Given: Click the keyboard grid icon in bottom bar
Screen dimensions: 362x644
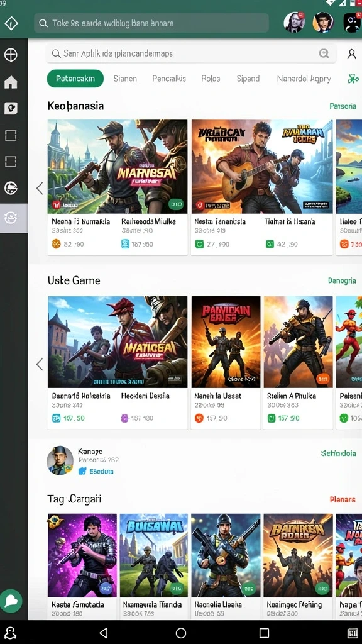Looking at the screenshot, I should pos(352,633).
